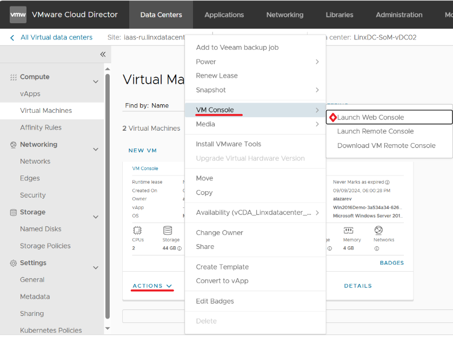The width and height of the screenshot is (453, 337).
Task: Open the VM Console link on the card
Action: (145, 168)
